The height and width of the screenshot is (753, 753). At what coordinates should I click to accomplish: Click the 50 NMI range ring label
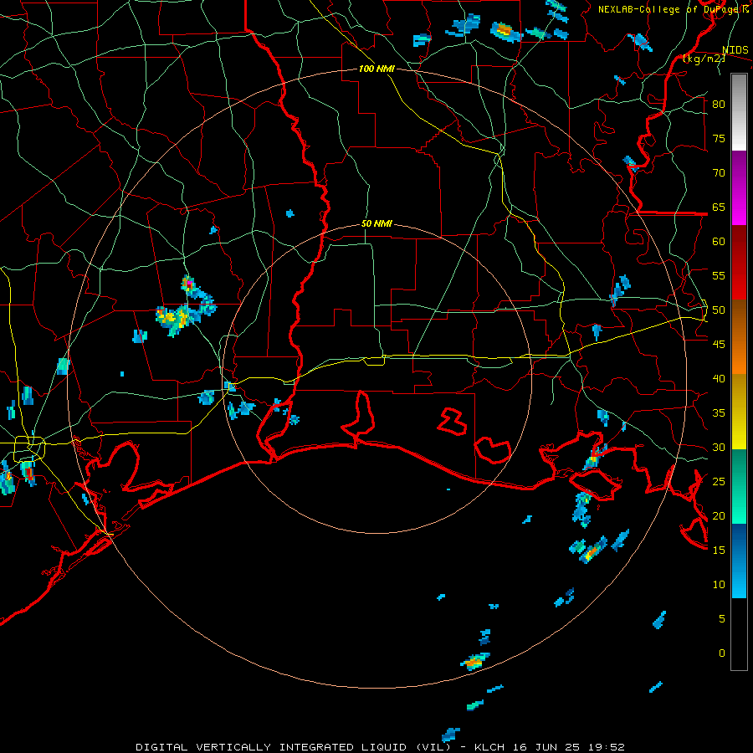376,223
